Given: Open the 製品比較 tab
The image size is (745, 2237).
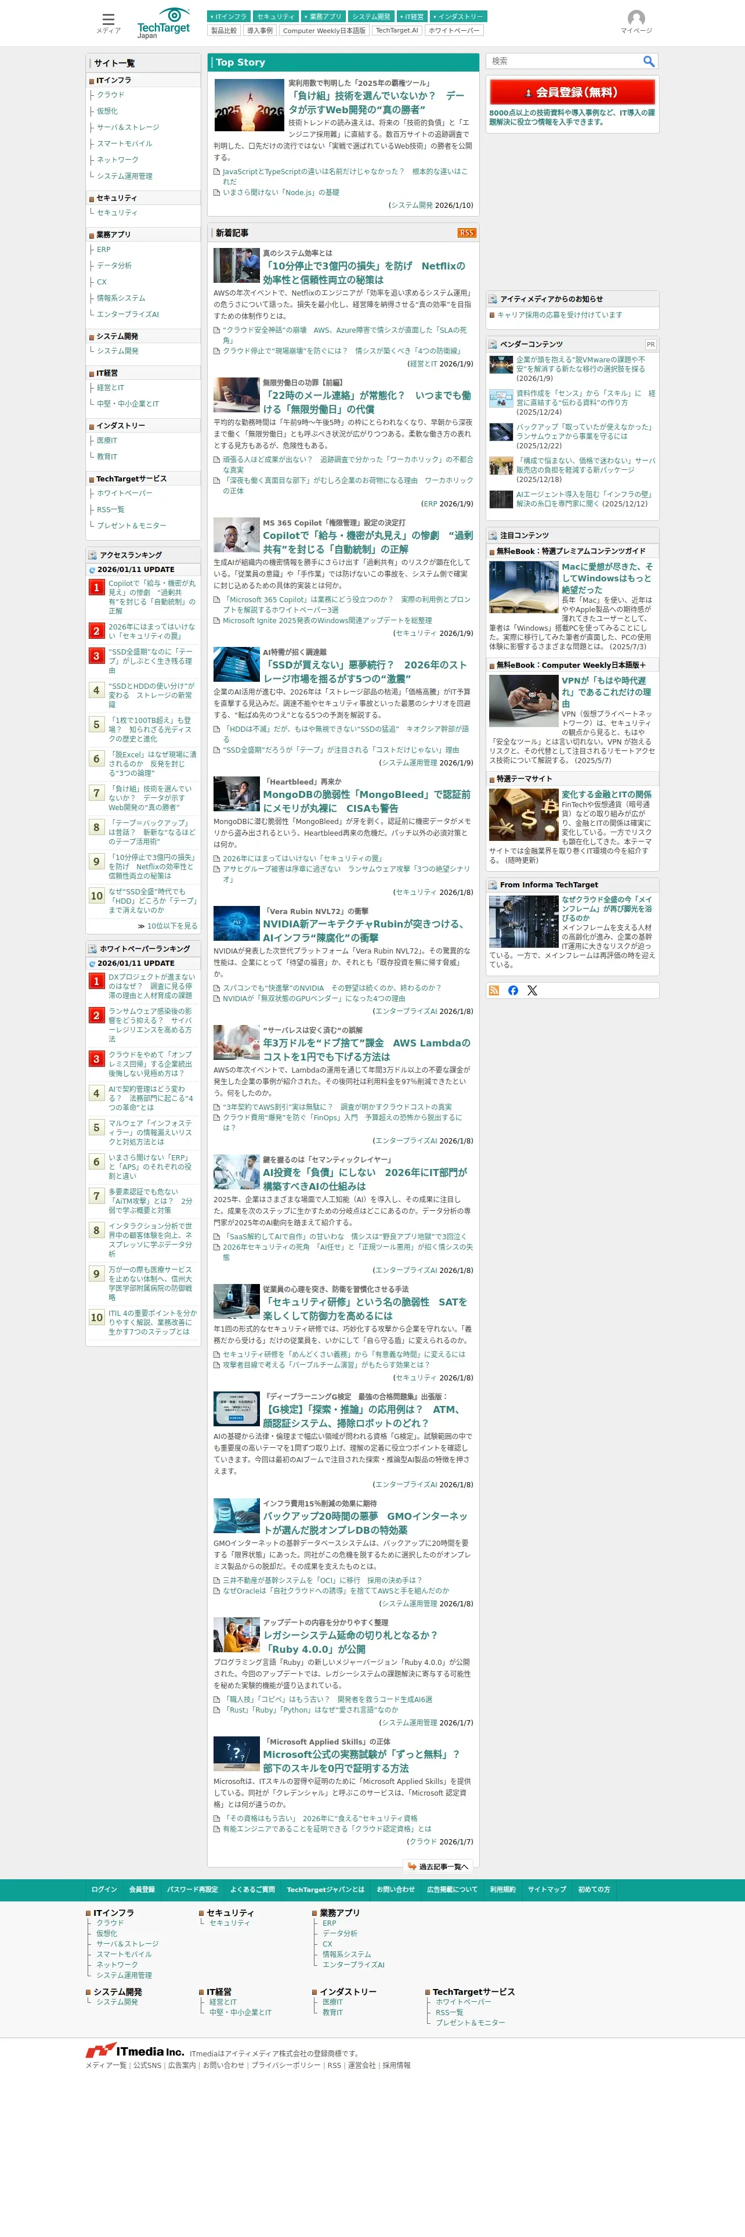Looking at the screenshot, I should point(224,30).
